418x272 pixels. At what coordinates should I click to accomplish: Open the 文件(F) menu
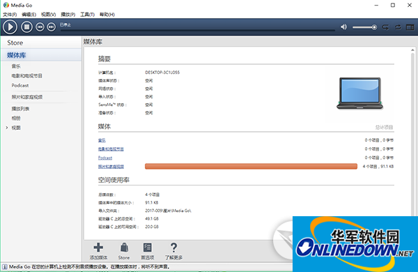pyautogui.click(x=10, y=15)
